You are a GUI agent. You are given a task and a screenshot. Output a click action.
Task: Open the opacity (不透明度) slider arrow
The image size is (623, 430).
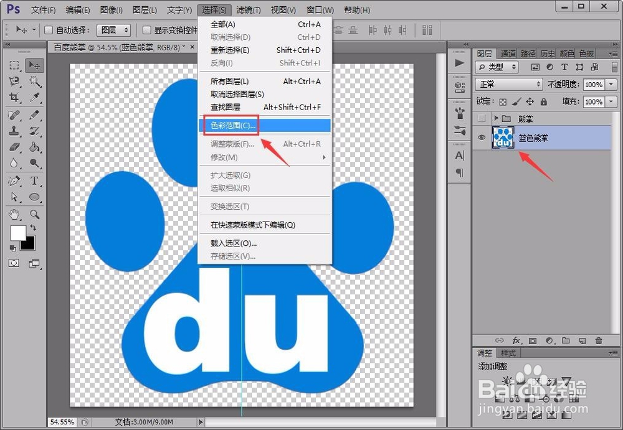click(611, 84)
